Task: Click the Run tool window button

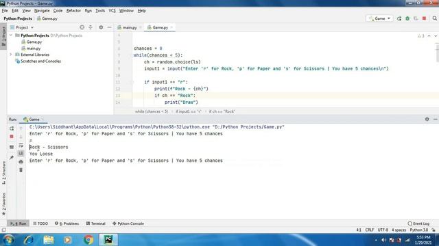Action: [19, 223]
